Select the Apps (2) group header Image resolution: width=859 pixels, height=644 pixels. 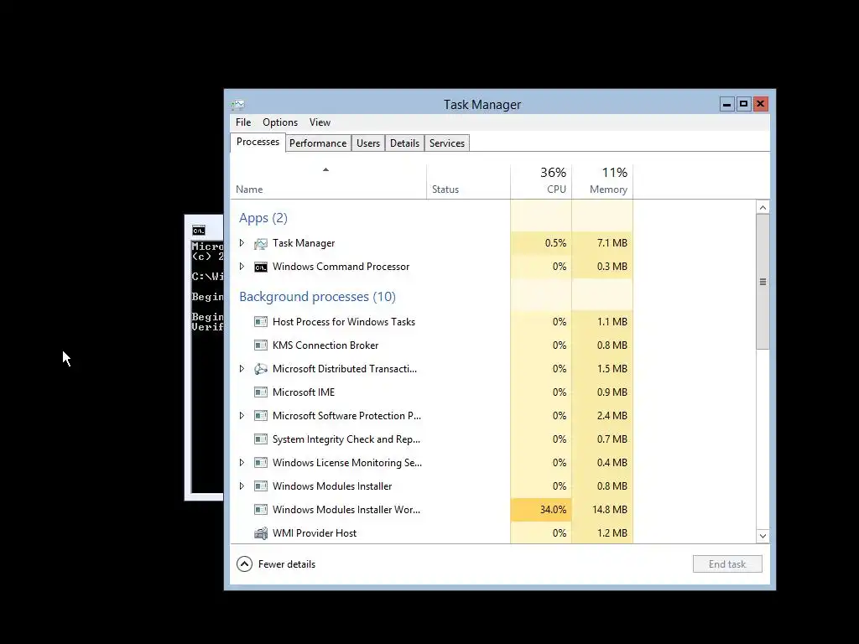point(263,218)
